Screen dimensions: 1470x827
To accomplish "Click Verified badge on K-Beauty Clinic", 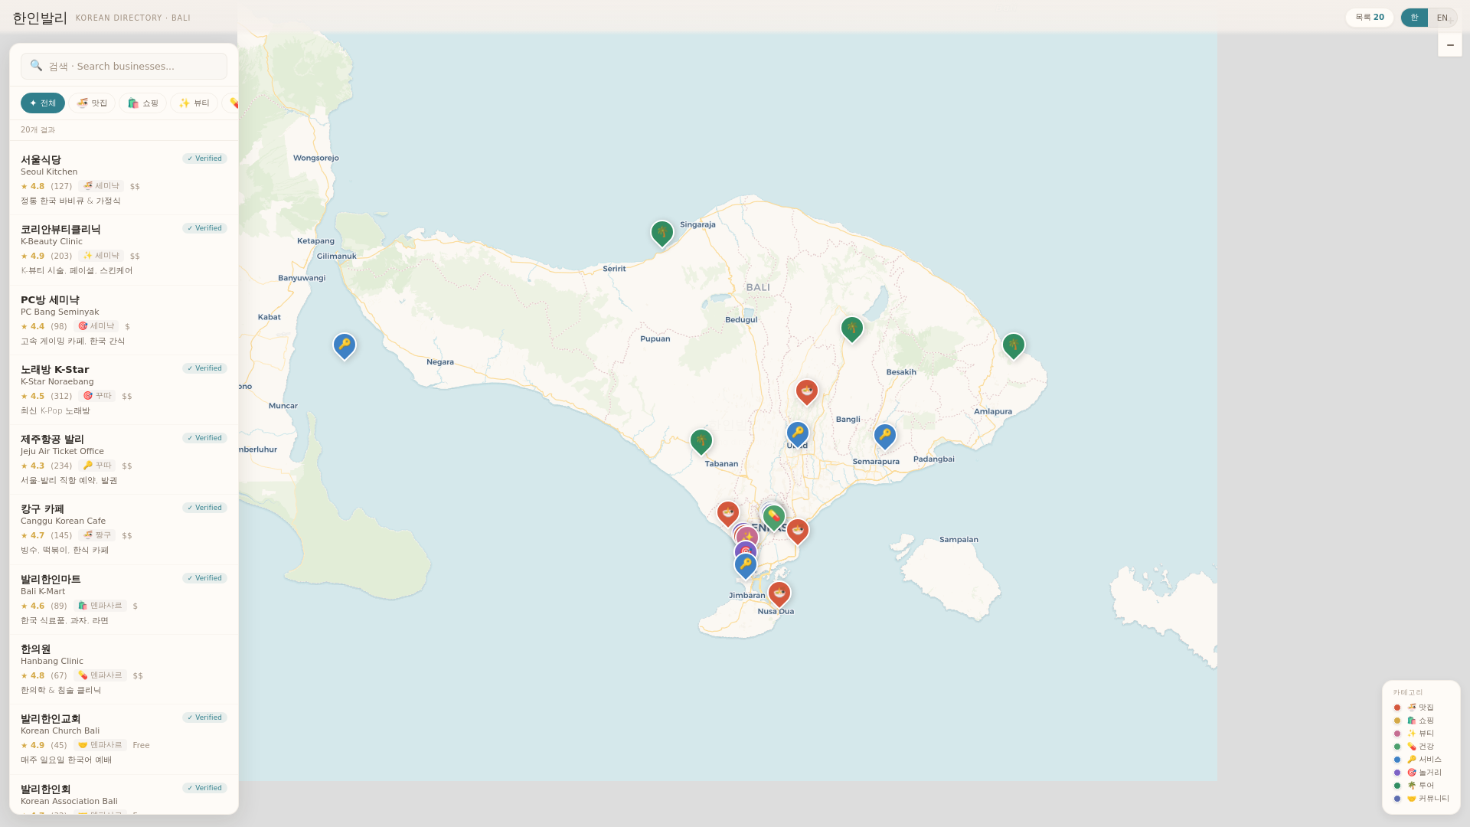I will click(x=204, y=228).
